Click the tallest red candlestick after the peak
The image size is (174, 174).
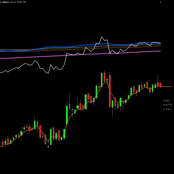[110, 91]
